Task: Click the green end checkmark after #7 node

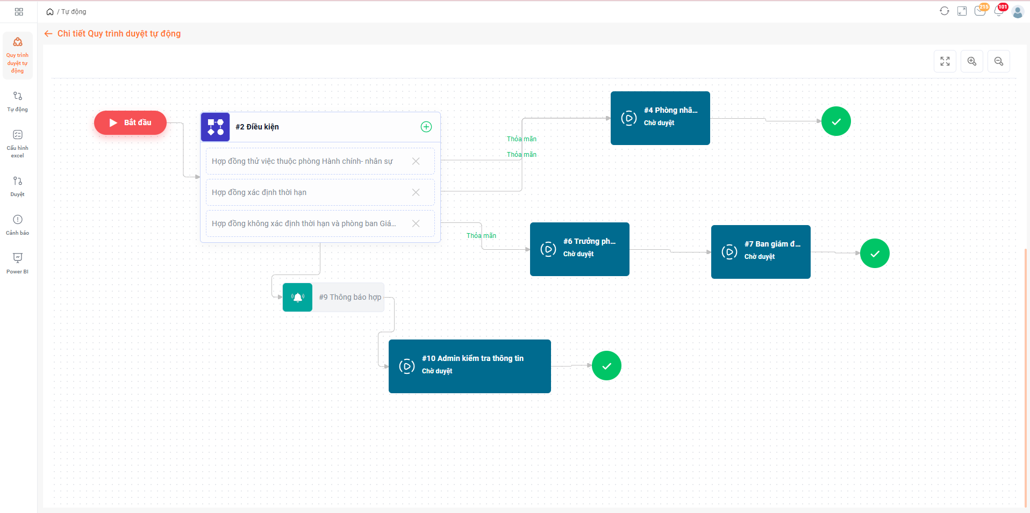Action: pos(874,253)
